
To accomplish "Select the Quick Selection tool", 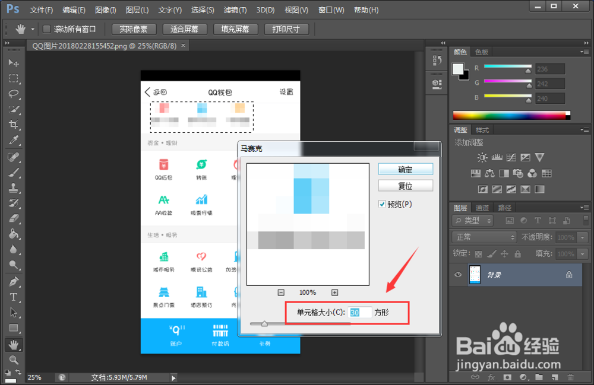I will [14, 109].
